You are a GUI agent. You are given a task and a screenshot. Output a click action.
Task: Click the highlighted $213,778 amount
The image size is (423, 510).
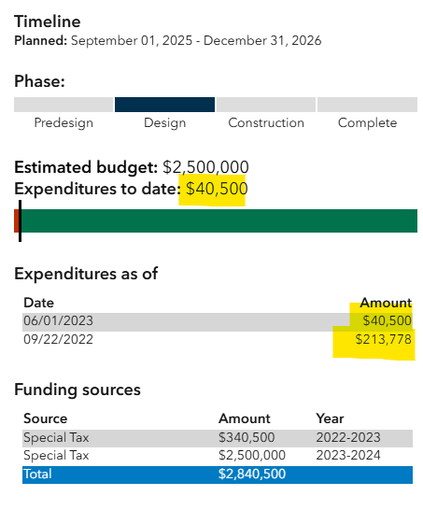point(383,340)
